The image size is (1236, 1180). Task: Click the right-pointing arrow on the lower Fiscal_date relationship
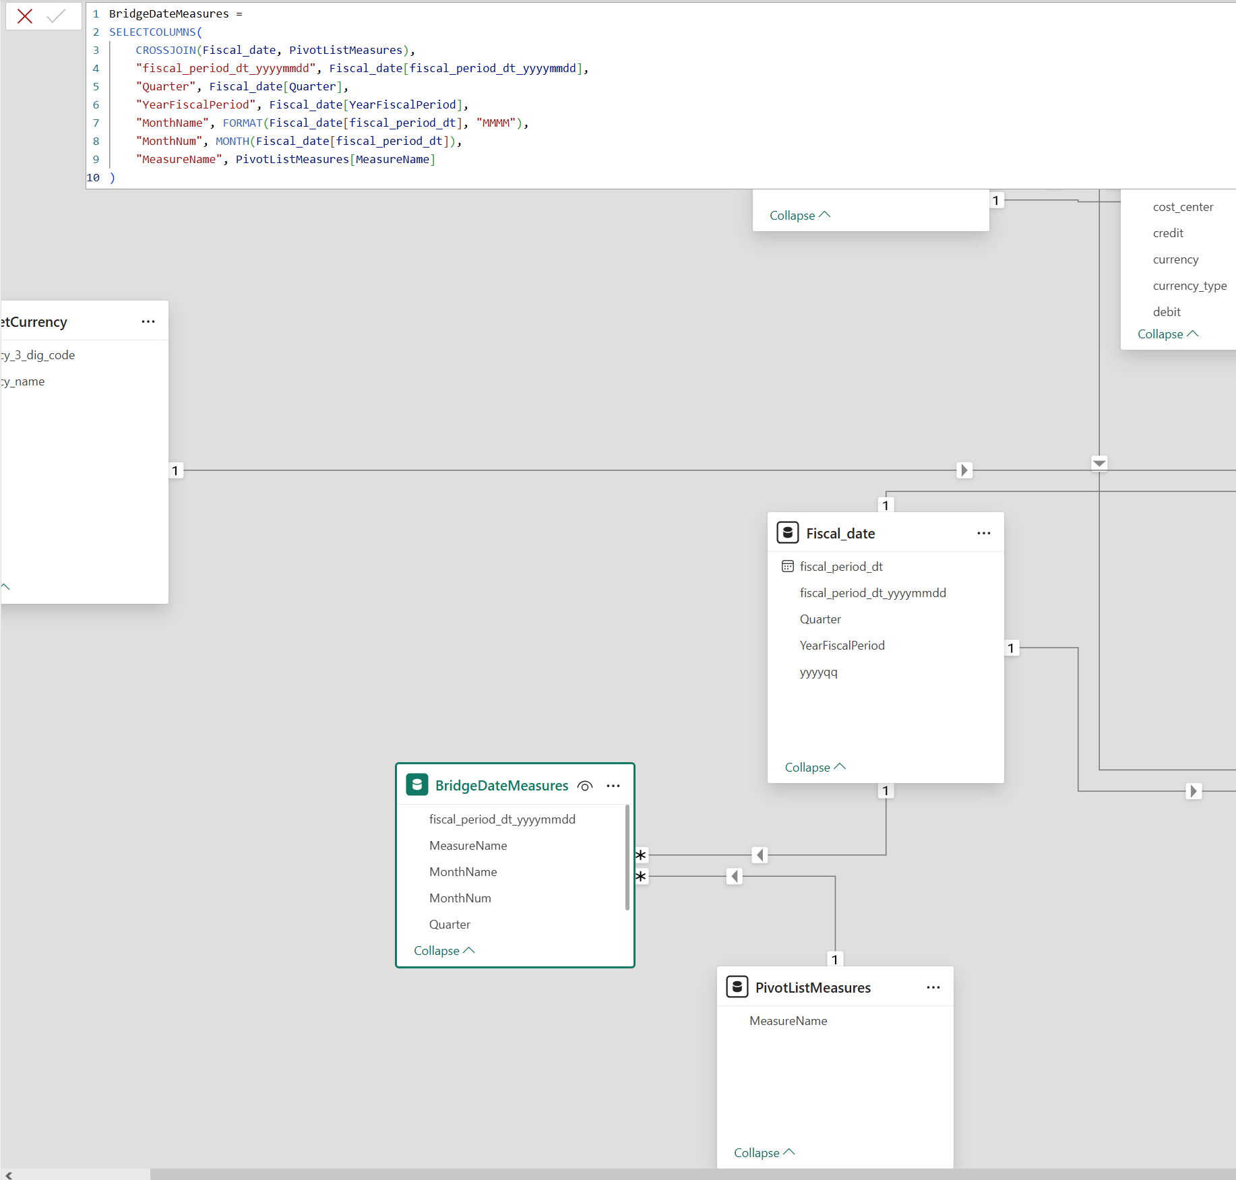(x=1194, y=791)
